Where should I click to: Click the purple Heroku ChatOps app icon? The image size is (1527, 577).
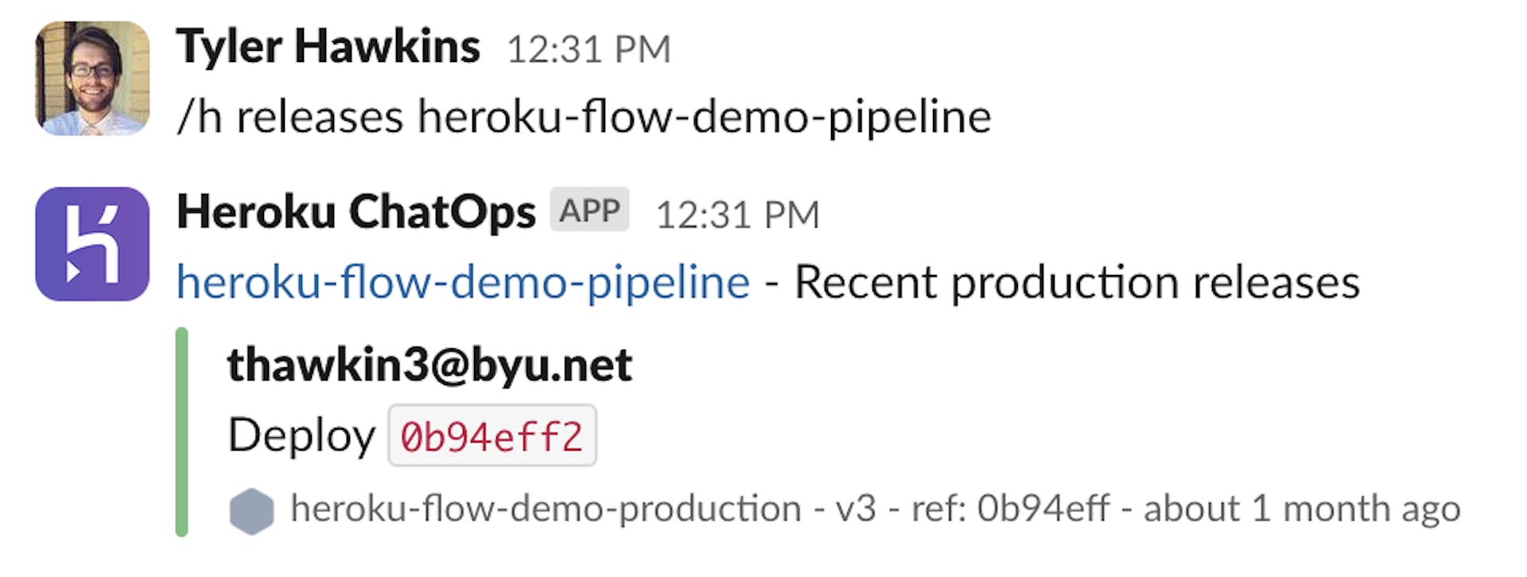(92, 244)
